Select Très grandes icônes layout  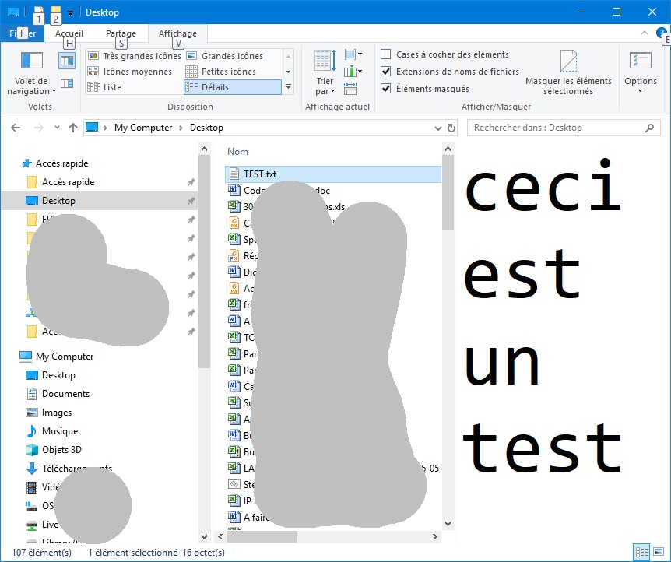pyautogui.click(x=135, y=56)
